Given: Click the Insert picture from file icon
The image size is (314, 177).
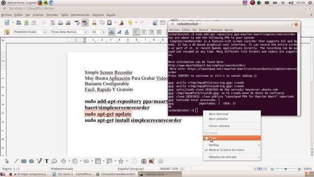Looking at the screenshot, I should point(152,161).
